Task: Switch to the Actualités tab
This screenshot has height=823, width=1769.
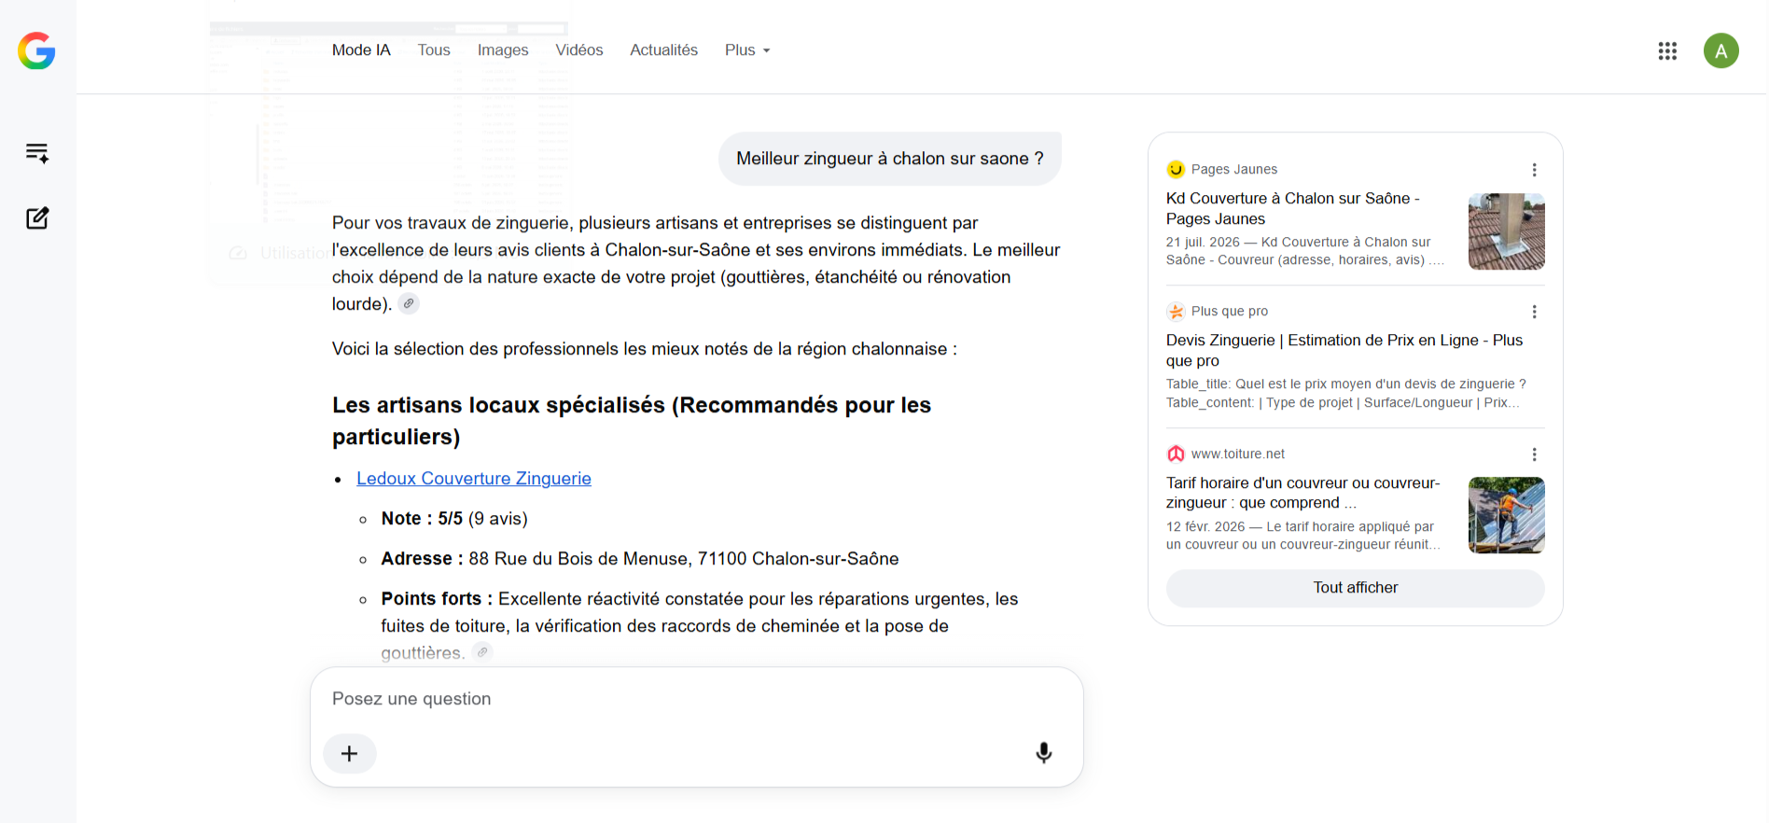Action: click(663, 50)
